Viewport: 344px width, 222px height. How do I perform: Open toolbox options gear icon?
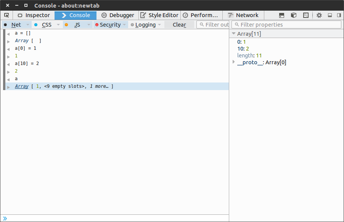coord(319,15)
